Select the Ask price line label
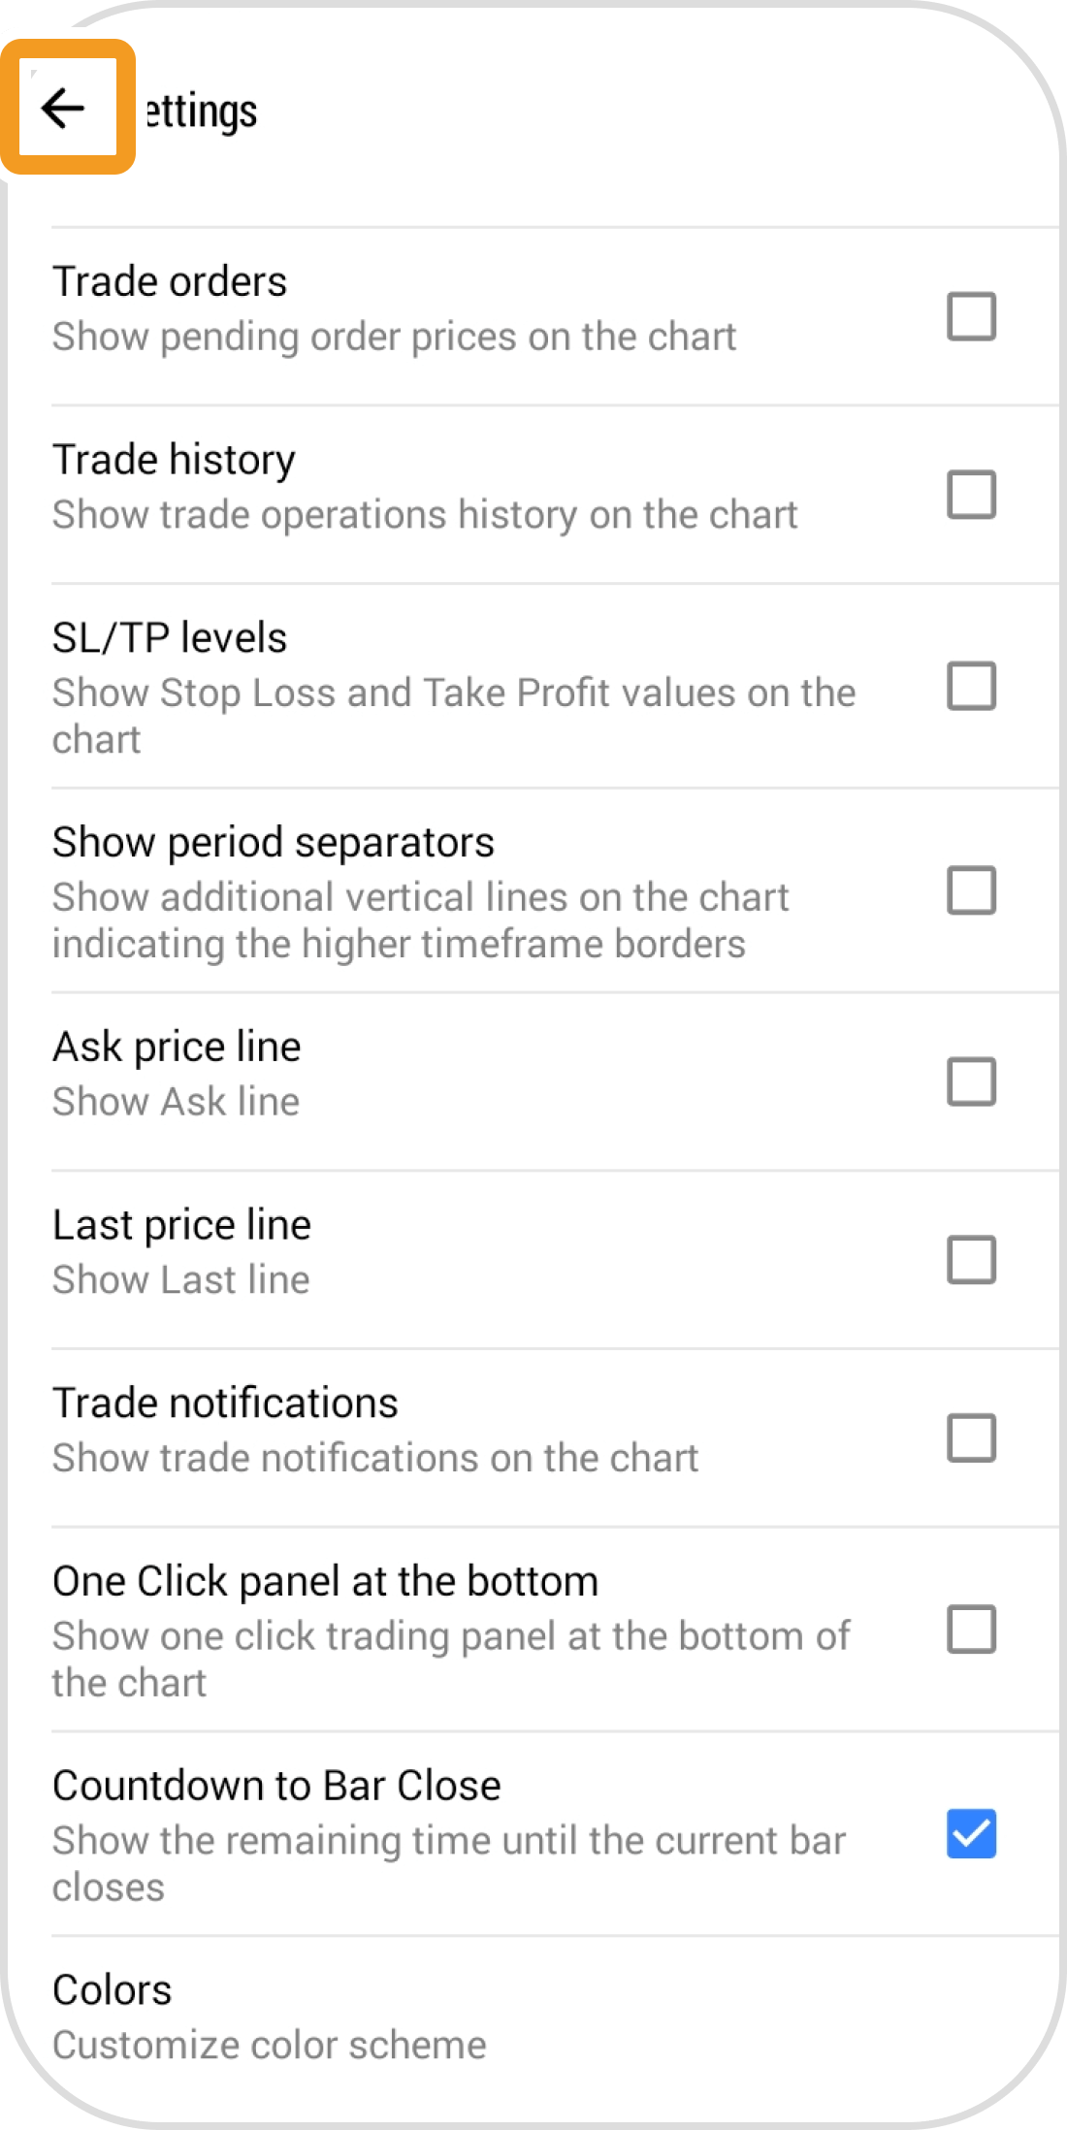1067x2130 pixels. (177, 1047)
